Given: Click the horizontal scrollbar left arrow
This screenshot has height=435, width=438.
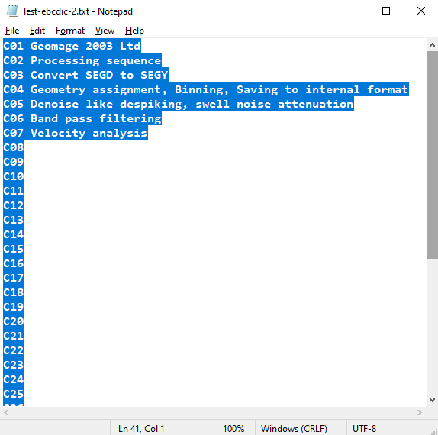Looking at the screenshot, I should click(x=6, y=413).
